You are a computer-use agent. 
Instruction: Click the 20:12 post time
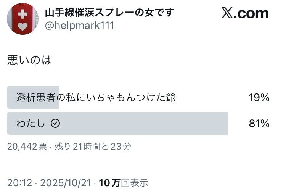click(19, 183)
